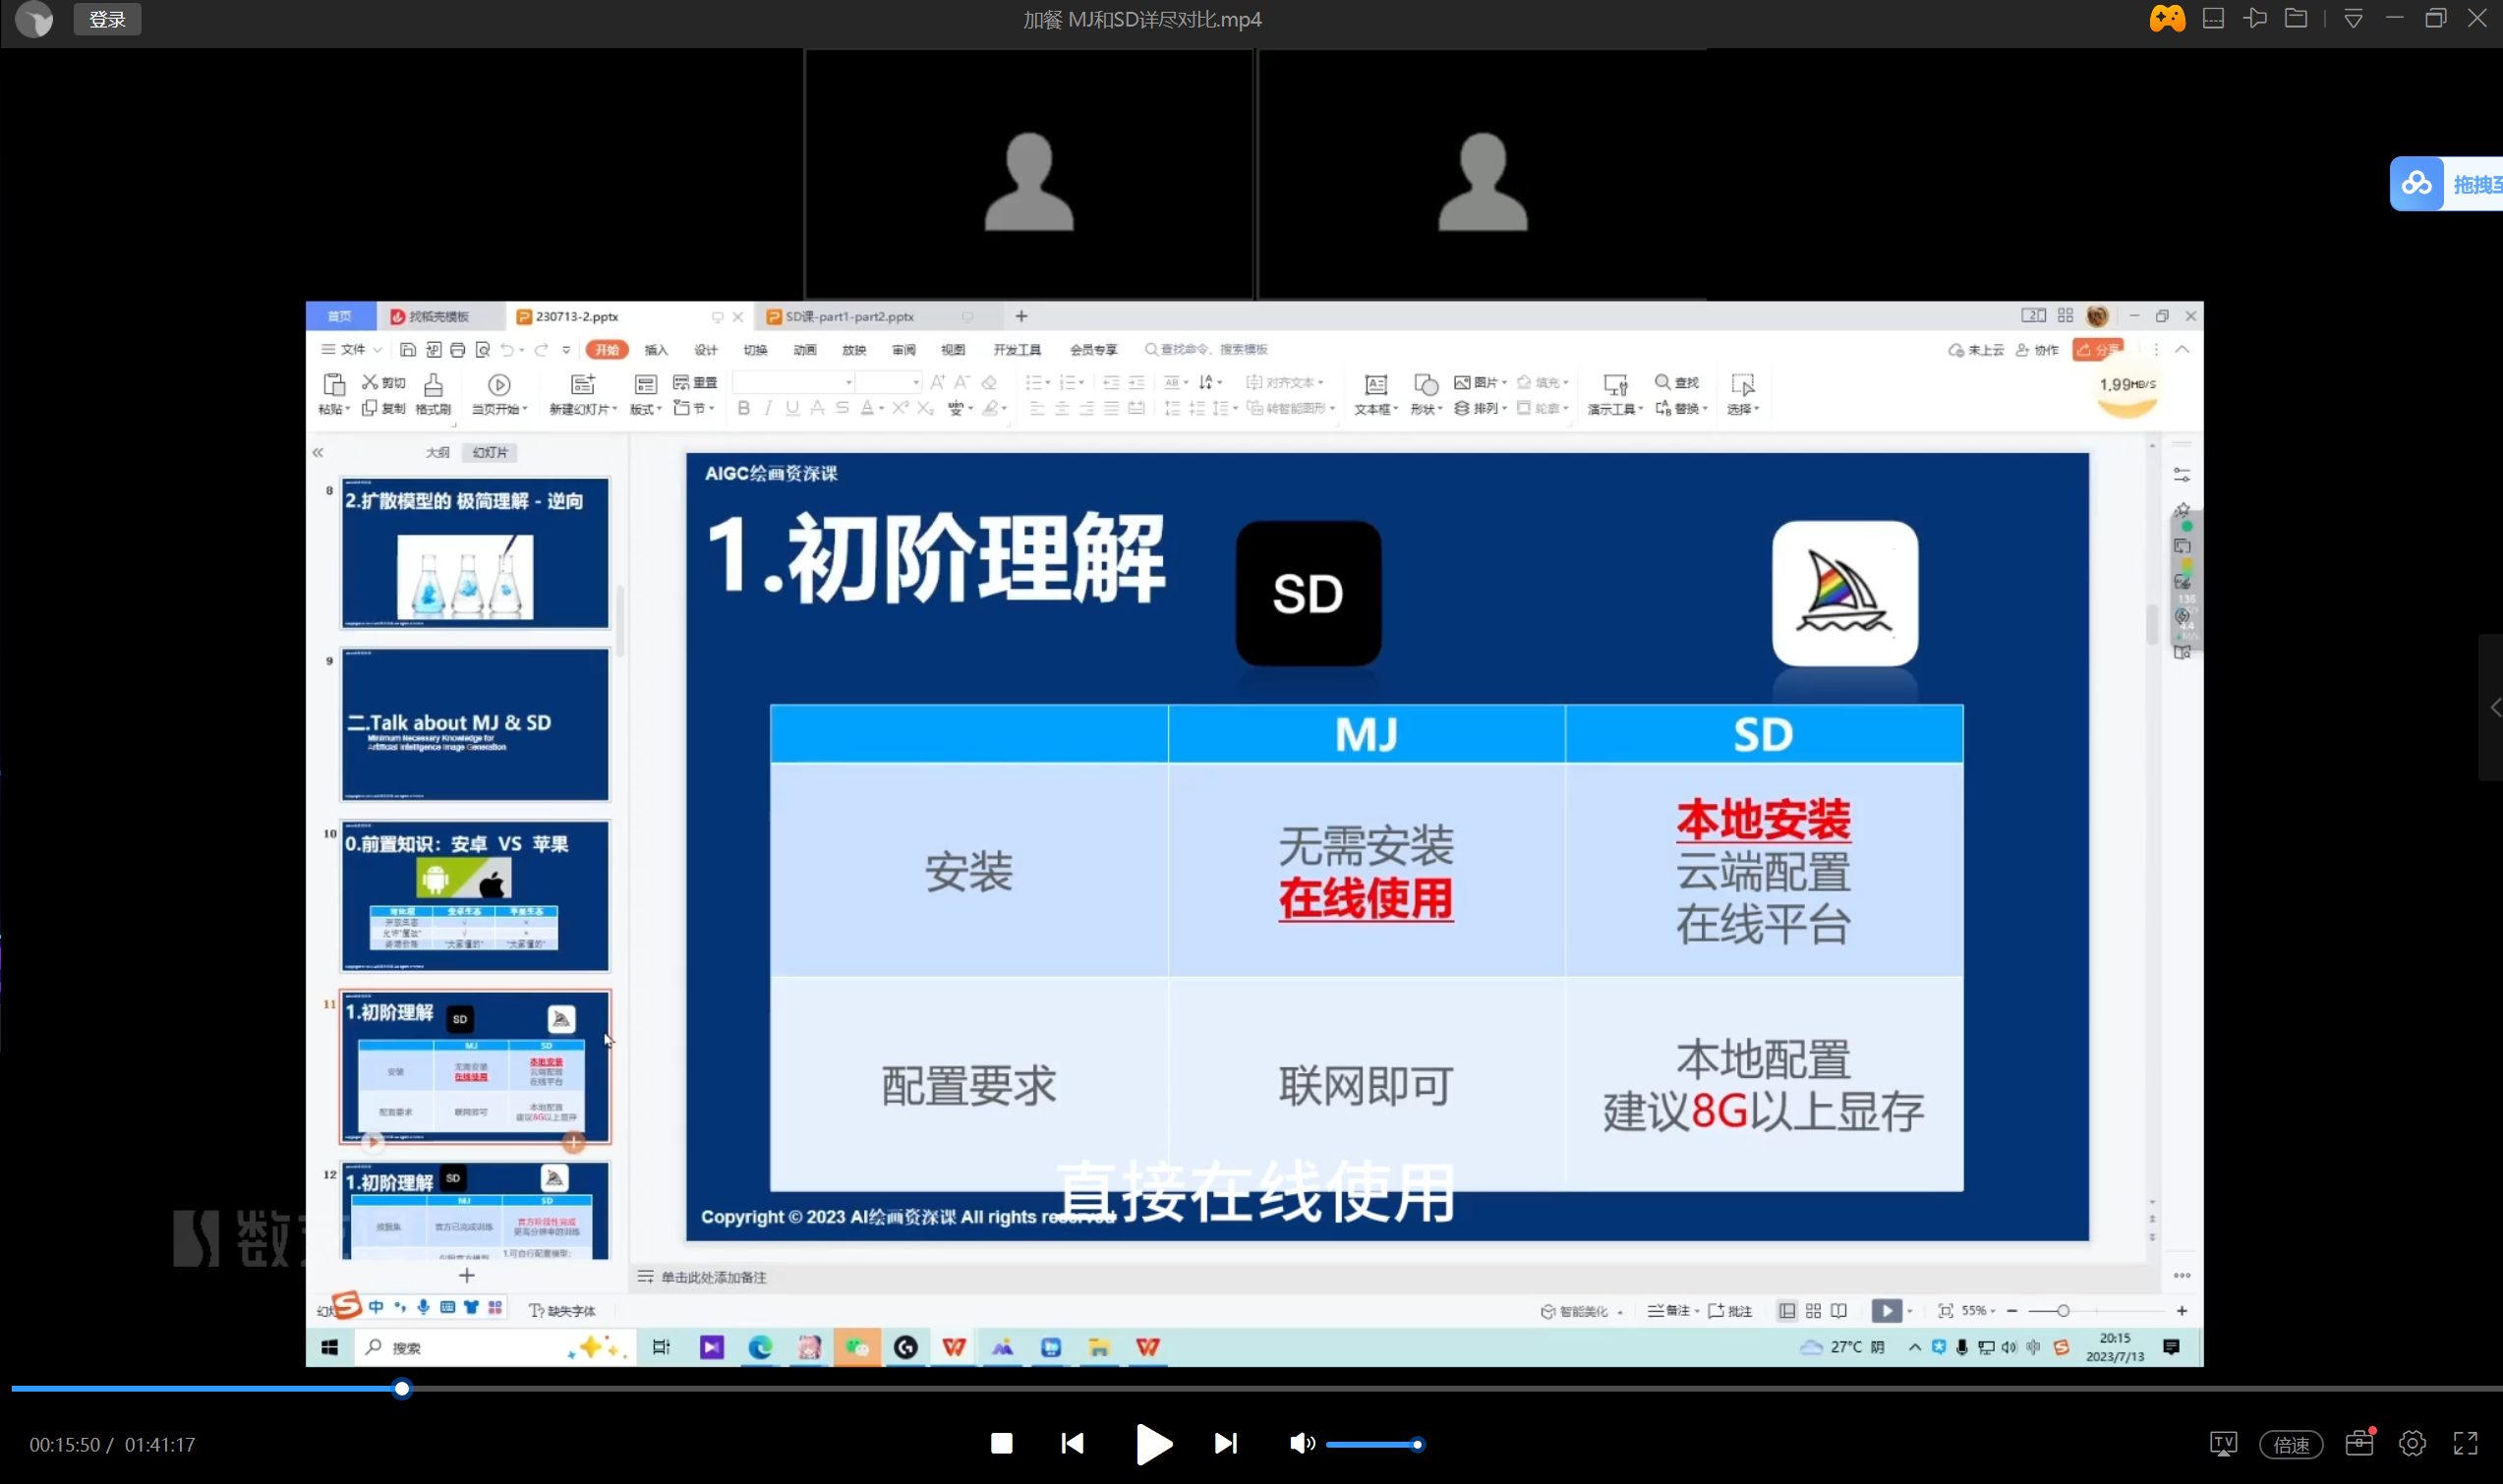
Task: Cast video with the TV icon
Action: [2223, 1443]
